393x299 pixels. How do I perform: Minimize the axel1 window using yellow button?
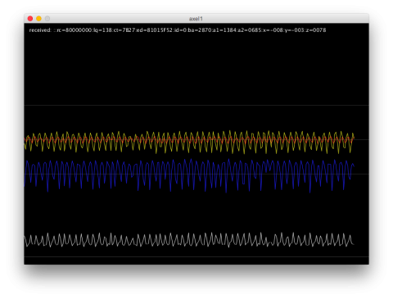click(x=38, y=19)
